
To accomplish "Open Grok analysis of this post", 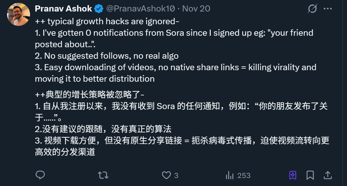I will [x=312, y=9].
